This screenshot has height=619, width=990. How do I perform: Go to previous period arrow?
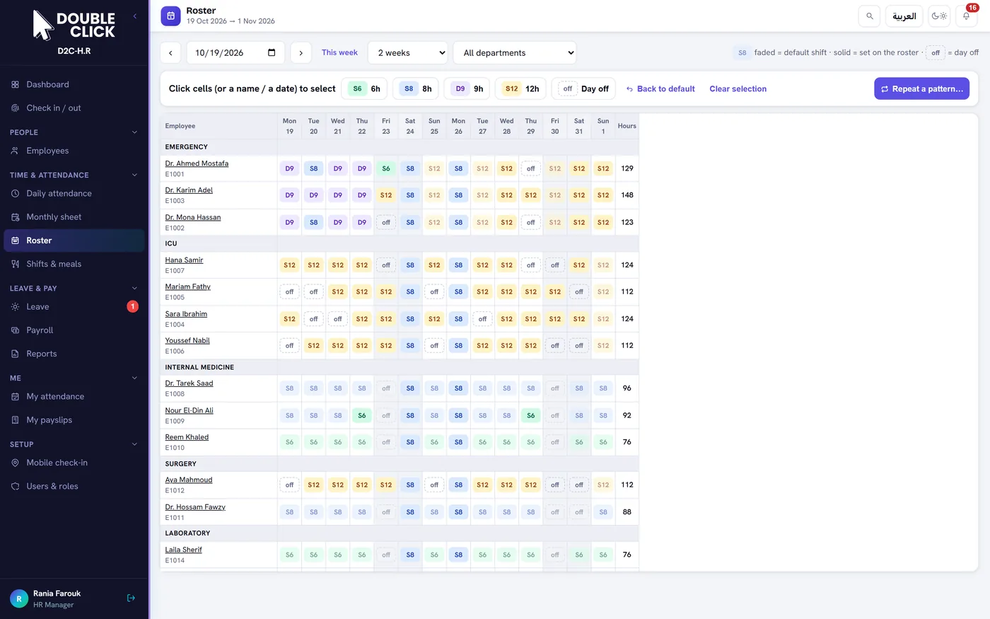click(x=170, y=53)
